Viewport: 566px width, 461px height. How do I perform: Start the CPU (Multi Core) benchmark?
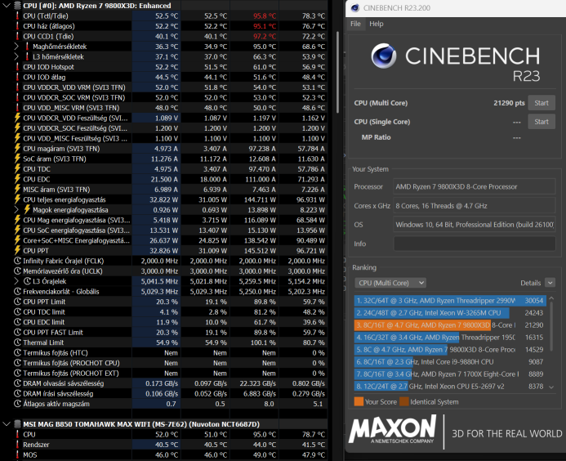pos(541,103)
